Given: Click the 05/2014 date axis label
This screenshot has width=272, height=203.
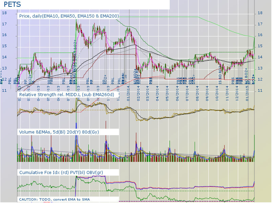Looking at the screenshot, I should click(x=167, y=93).
